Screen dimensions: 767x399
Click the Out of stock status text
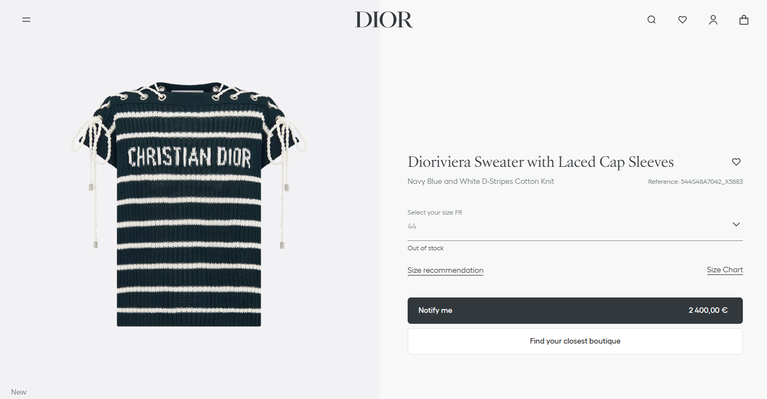(425, 248)
